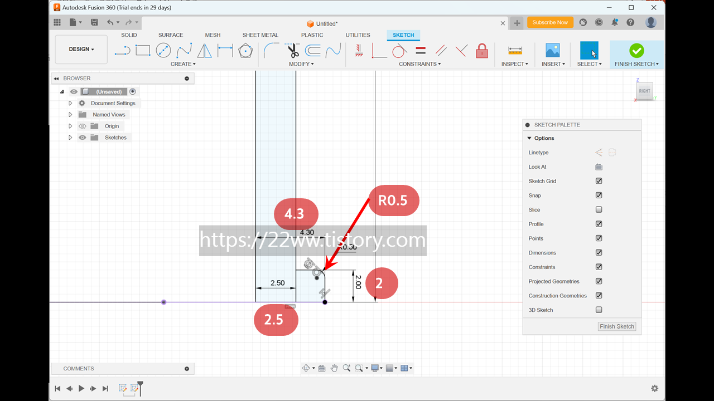The height and width of the screenshot is (401, 714).
Task: Collapse the Options section in Sketch Palette
Action: pos(529,138)
